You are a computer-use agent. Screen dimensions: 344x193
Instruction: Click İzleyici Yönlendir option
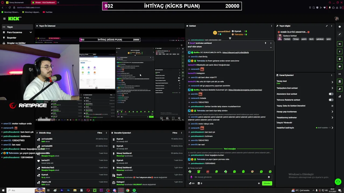pyautogui.click(x=284, y=123)
